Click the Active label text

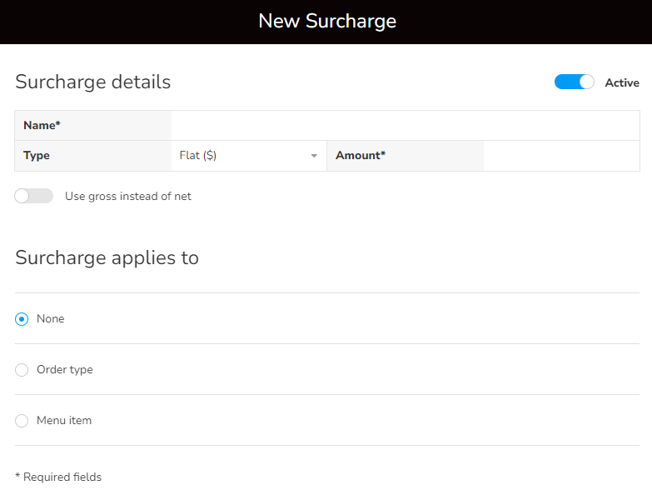point(621,82)
